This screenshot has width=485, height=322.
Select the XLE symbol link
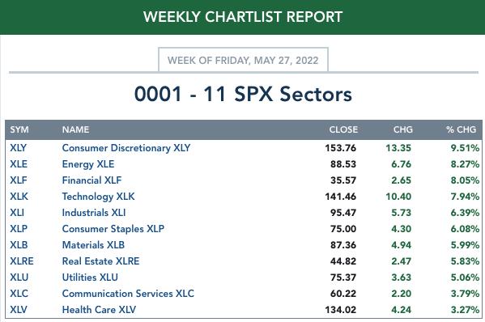pyautogui.click(x=19, y=164)
